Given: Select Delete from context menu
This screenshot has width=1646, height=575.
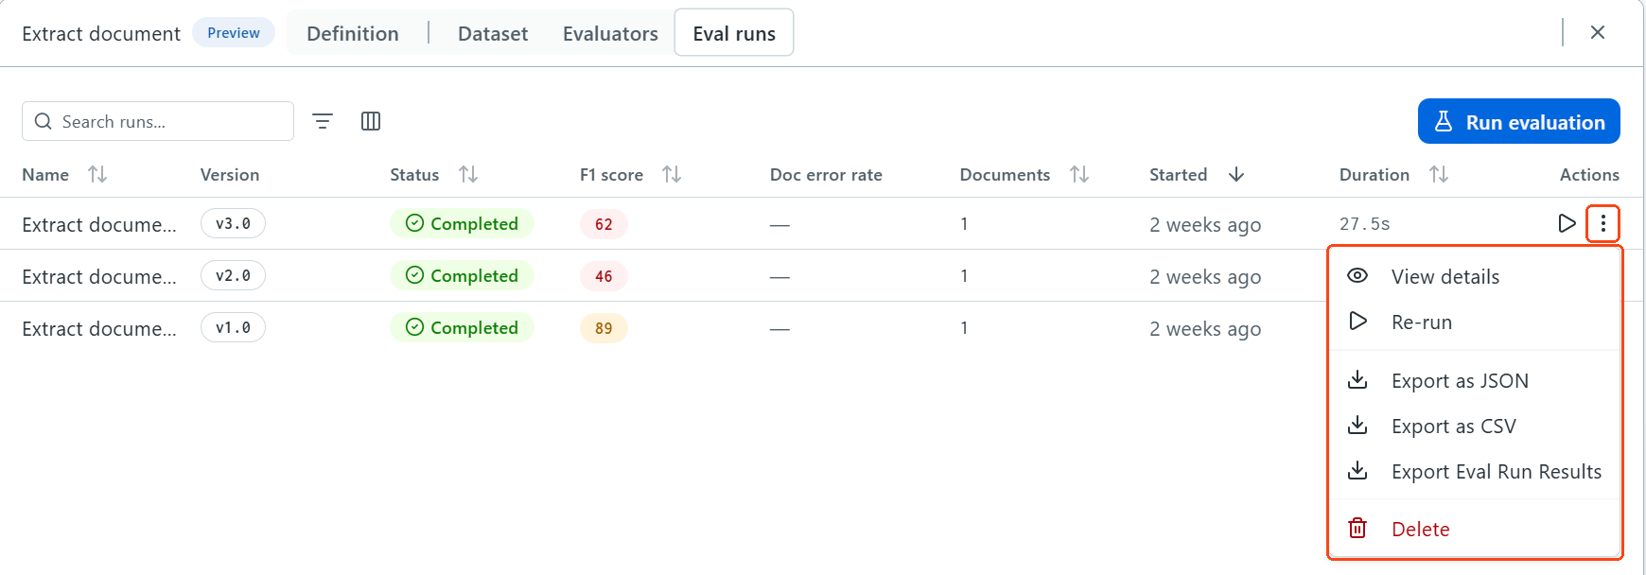Looking at the screenshot, I should coord(1475,529).
